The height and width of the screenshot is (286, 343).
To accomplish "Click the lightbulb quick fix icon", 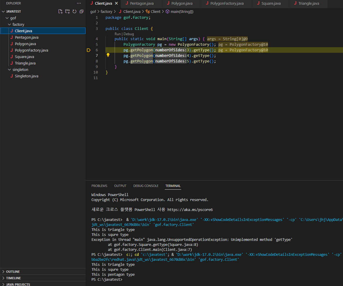I will point(108,55).
